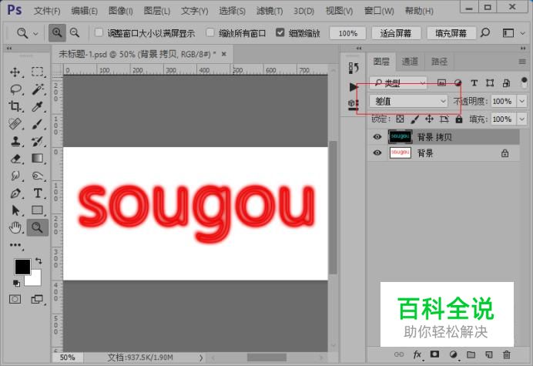Open the zoom tool preset picker arrow
The image size is (533, 366).
click(x=35, y=33)
